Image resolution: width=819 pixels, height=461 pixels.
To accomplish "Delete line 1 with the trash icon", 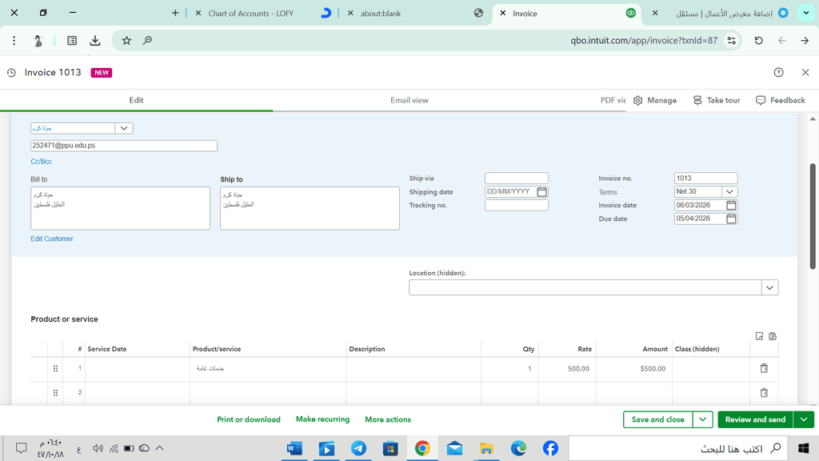I will [x=763, y=368].
